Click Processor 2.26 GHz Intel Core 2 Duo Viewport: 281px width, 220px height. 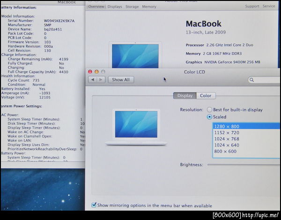(220, 45)
